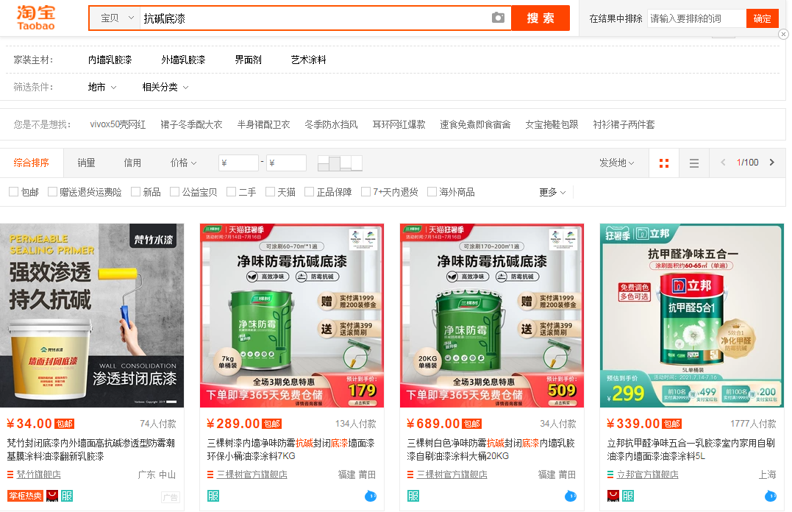Screen dimensions: 792x512
Task: Click 服 service icon on ¥339.00 product
Action: [x=628, y=496]
